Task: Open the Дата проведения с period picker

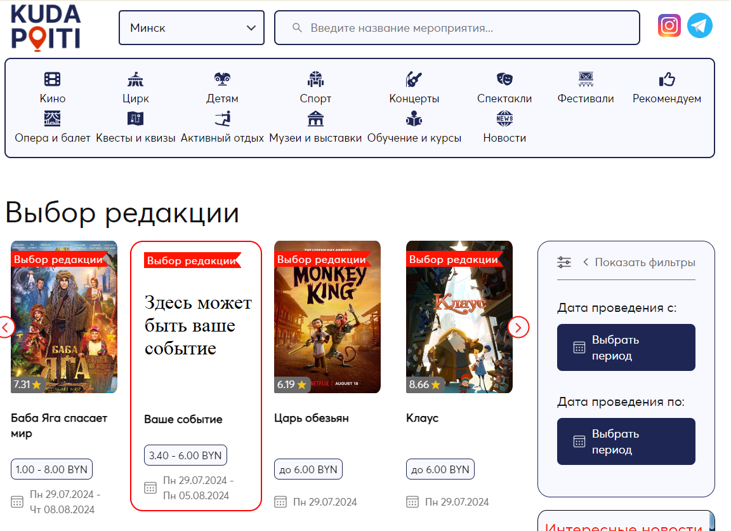Action: [626, 347]
